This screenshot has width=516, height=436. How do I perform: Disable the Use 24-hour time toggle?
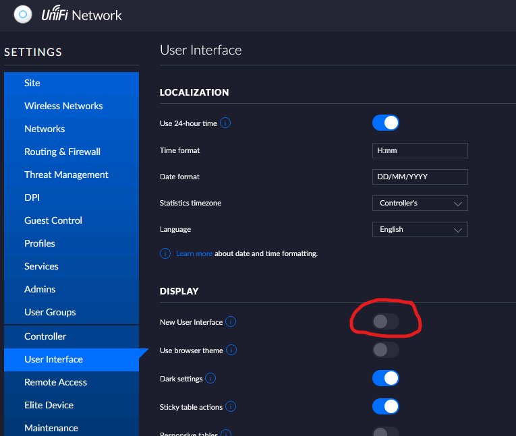[386, 123]
